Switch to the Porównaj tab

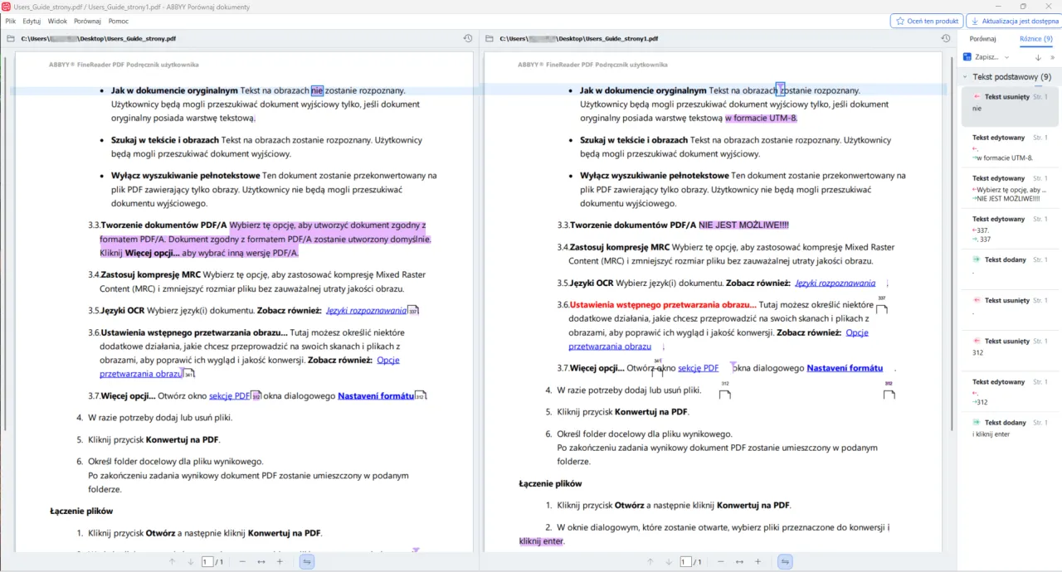tap(982, 39)
